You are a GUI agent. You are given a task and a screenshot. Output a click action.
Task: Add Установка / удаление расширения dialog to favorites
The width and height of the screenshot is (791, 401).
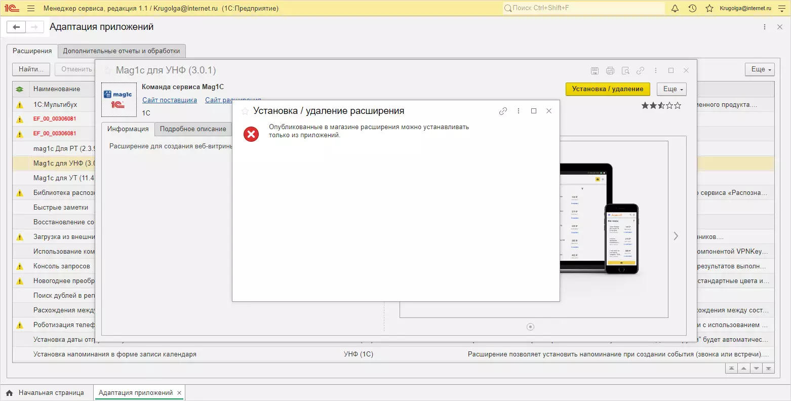(x=245, y=111)
